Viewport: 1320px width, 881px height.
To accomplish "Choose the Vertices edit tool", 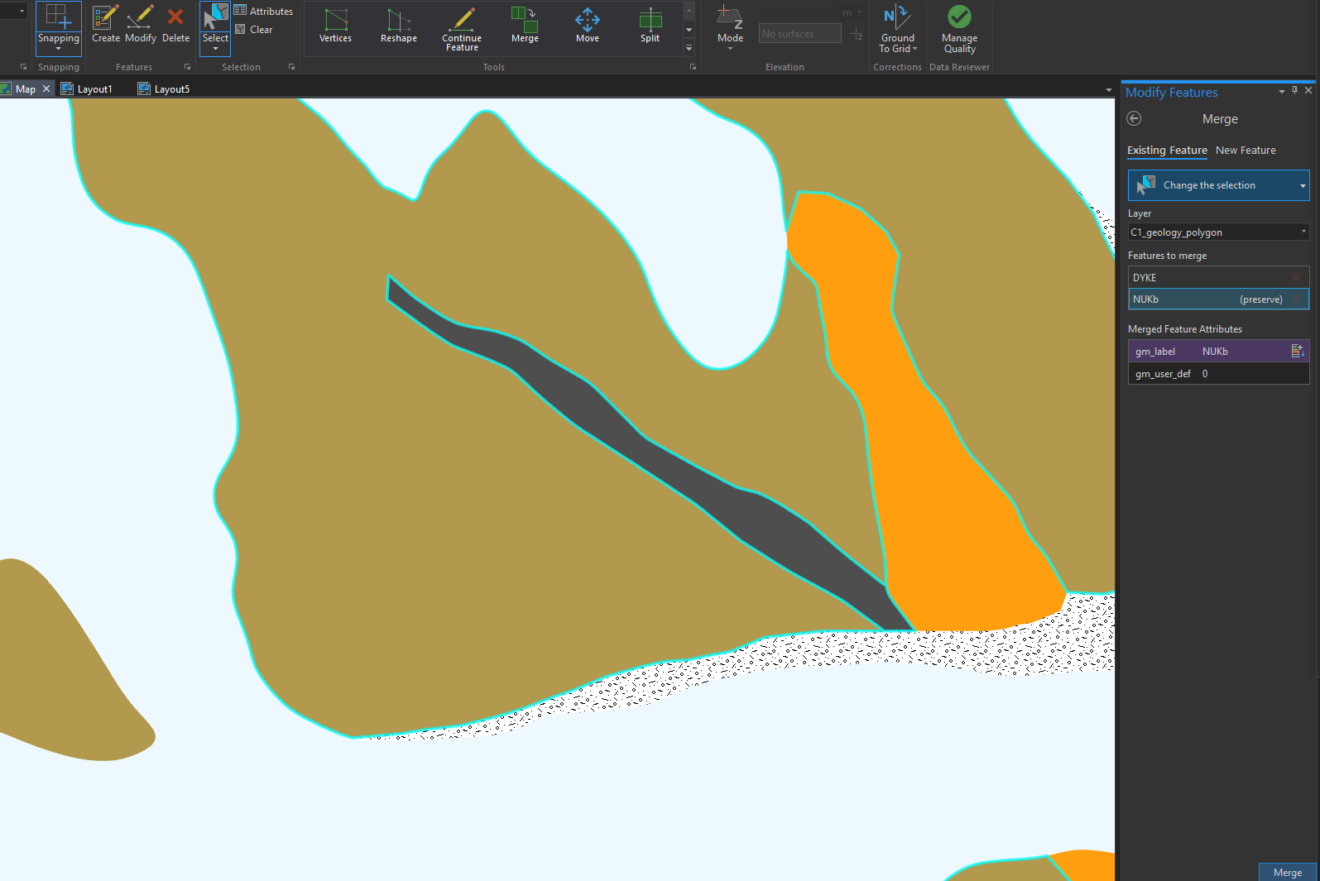I will [335, 26].
